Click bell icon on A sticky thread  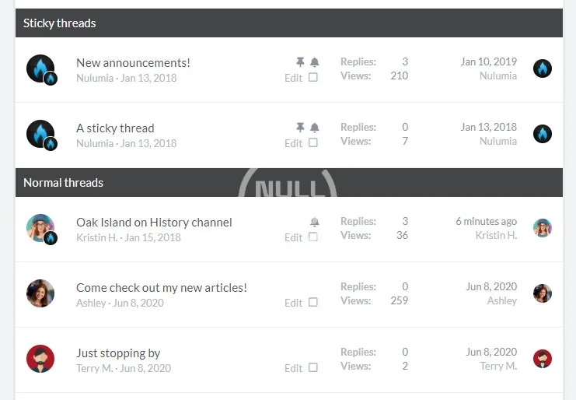click(314, 128)
